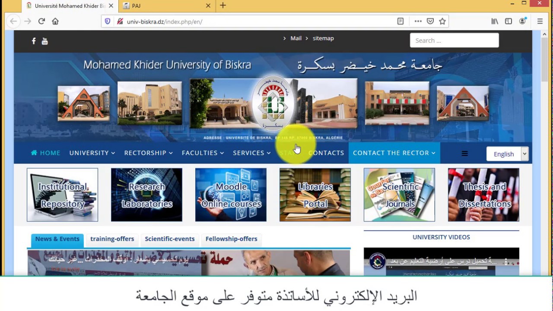Open the university YouTube channel icon
Image resolution: width=553 pixels, height=311 pixels.
[x=44, y=41]
